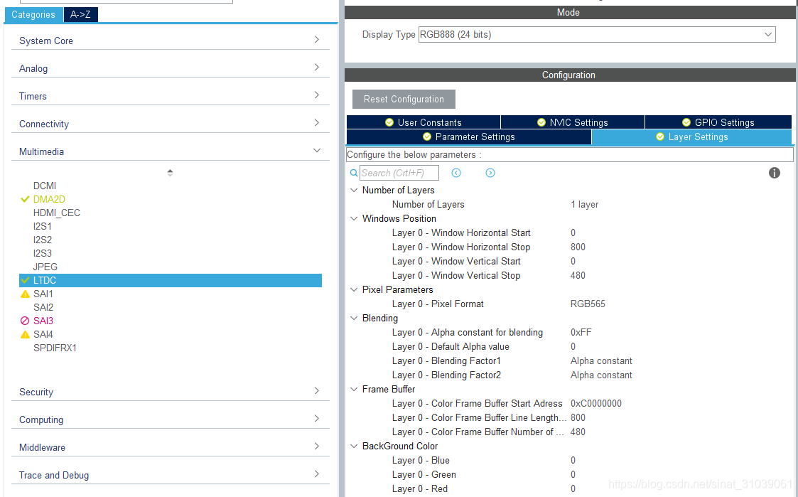798x497 pixels.
Task: Expand the Analog category
Action: pos(316,68)
